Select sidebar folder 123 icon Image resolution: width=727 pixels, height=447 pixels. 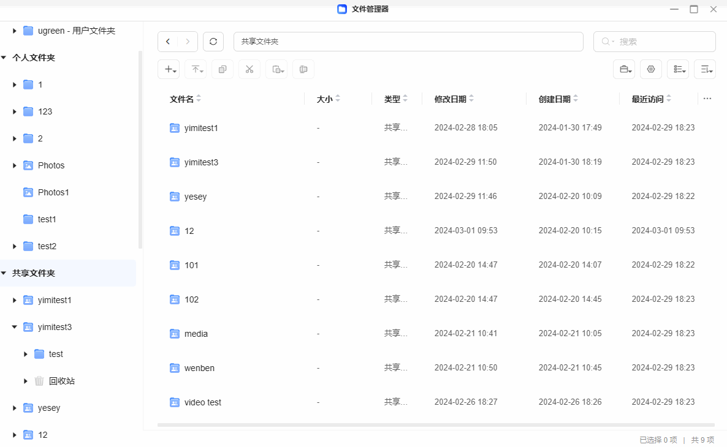click(28, 111)
